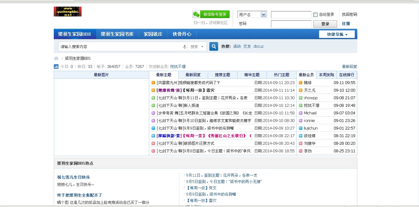
Task: Click the search content input box
Action: (120, 47)
